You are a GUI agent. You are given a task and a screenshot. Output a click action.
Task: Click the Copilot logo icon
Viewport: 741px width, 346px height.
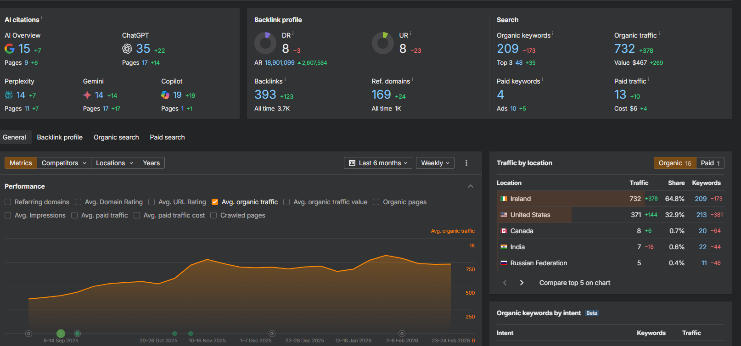pos(165,95)
